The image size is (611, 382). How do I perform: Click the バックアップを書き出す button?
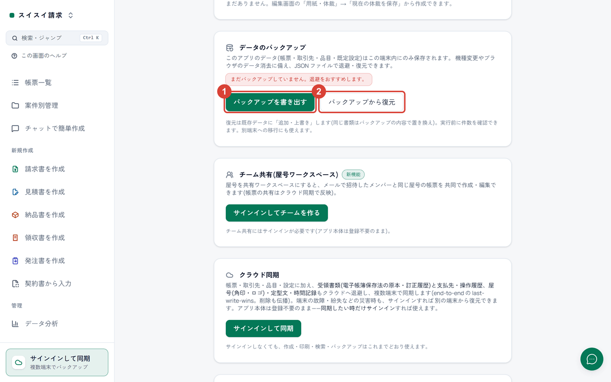[x=270, y=102]
